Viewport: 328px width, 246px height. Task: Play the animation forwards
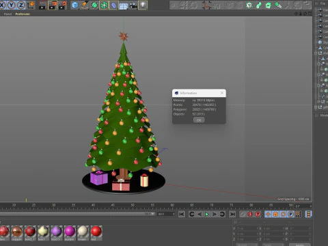click(x=207, y=214)
